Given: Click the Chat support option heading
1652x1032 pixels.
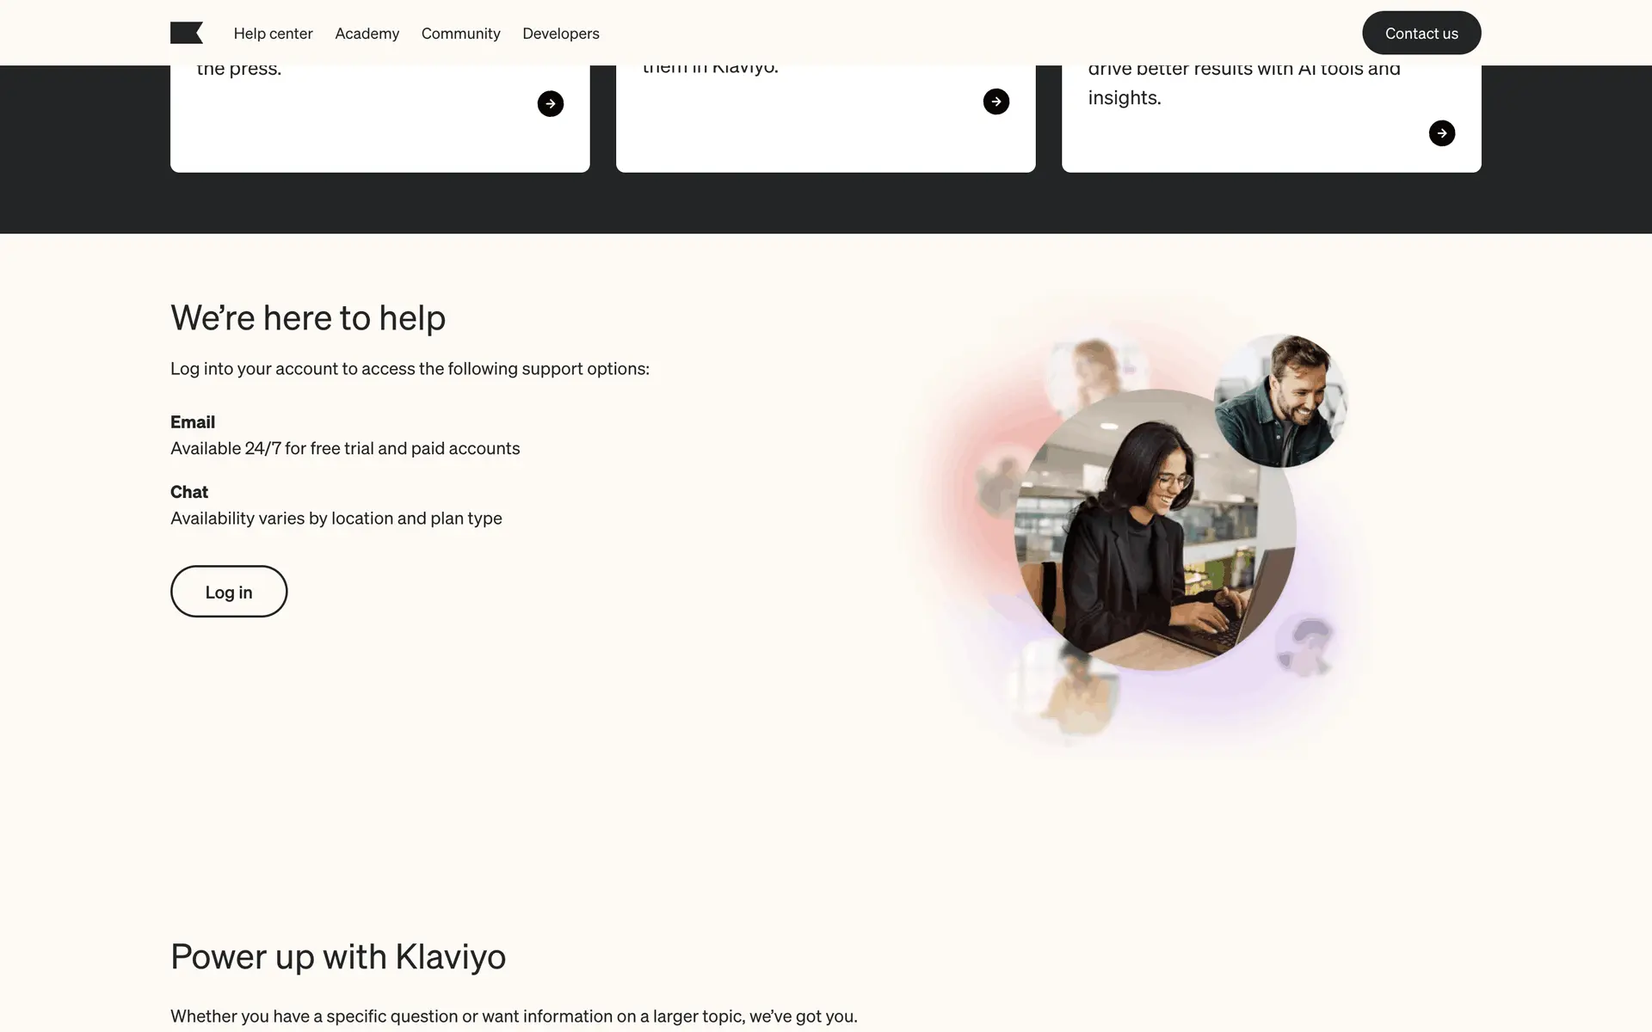Looking at the screenshot, I should pyautogui.click(x=189, y=492).
